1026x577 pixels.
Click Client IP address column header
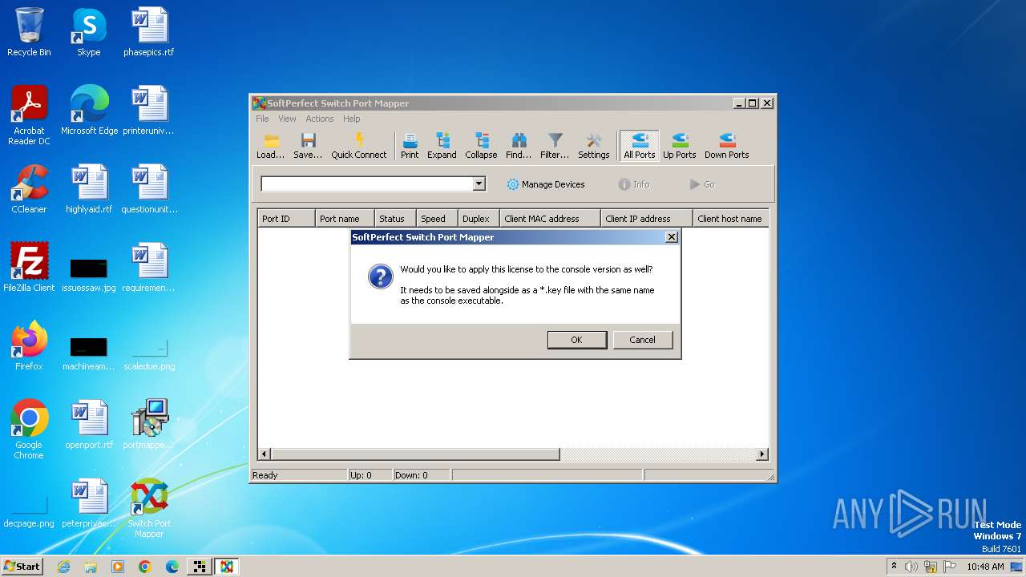click(647, 219)
